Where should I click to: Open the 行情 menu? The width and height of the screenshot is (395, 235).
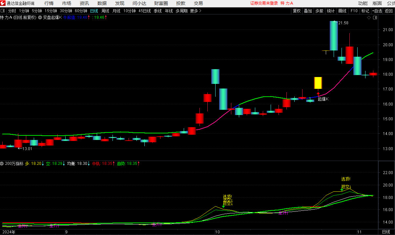pyautogui.click(x=49, y=3)
